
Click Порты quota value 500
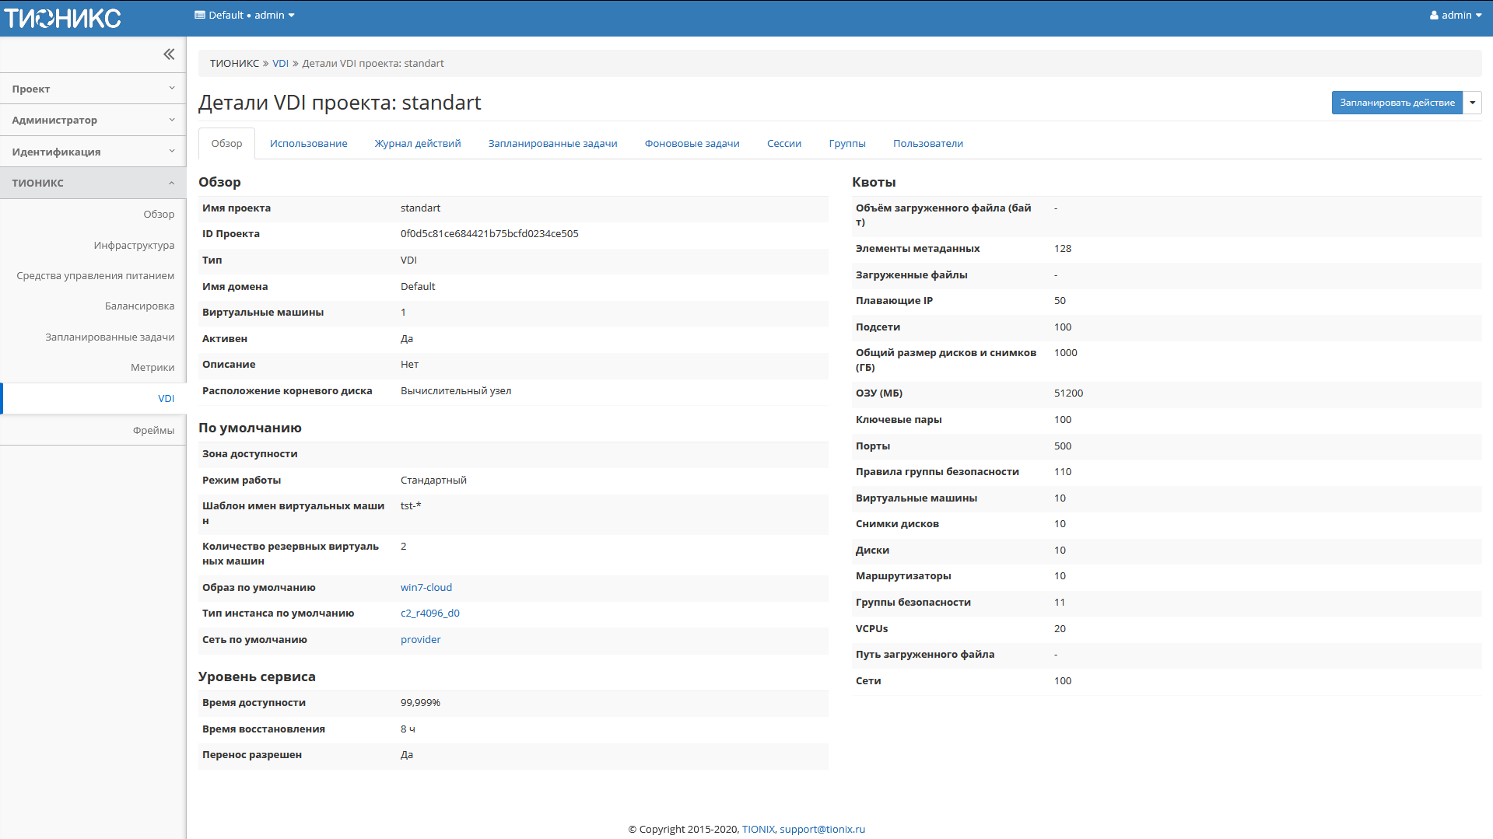(x=1063, y=446)
